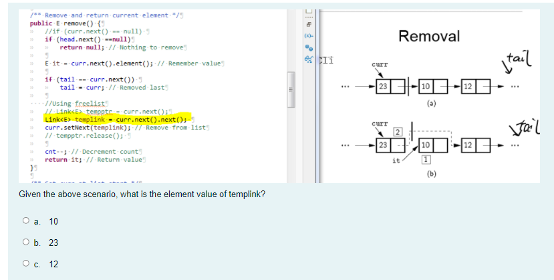Open the Breakpoints view icon
The height and width of the screenshot is (280, 554).
pyautogui.click(x=309, y=47)
